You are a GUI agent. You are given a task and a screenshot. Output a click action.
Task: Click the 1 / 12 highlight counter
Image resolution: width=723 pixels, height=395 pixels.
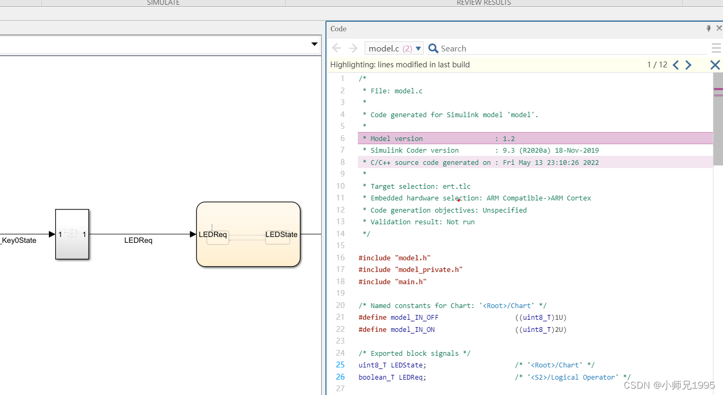tap(657, 65)
